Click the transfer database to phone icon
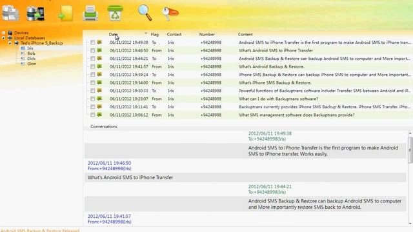The image size is (413, 232). (35, 14)
